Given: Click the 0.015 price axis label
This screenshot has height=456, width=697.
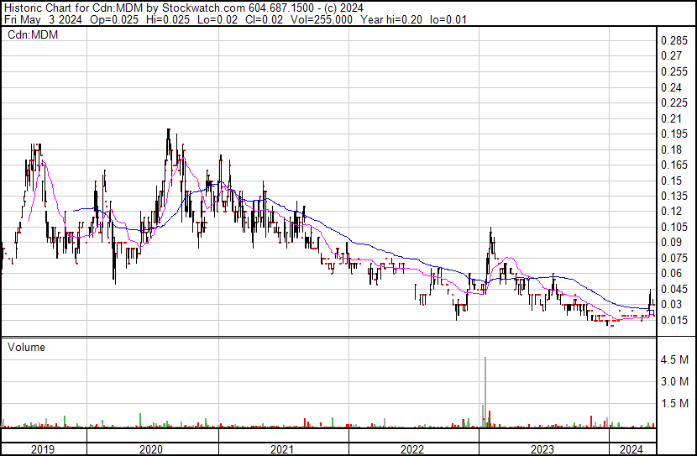Looking at the screenshot, I should coord(674,320).
